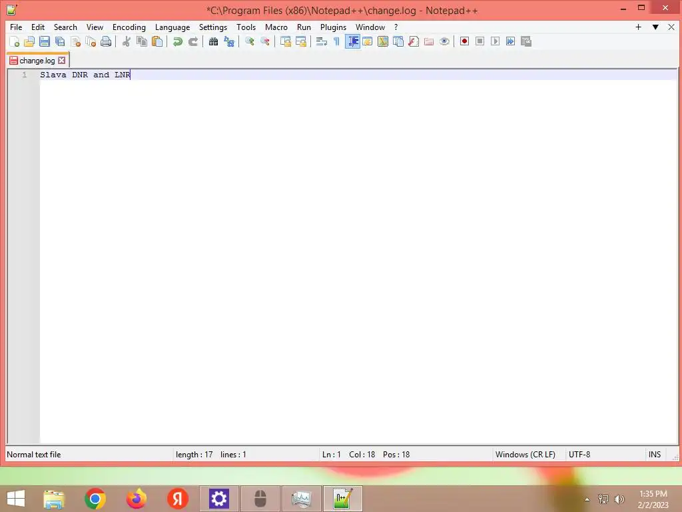The height and width of the screenshot is (512, 682).
Task: Click the document X button in the menu bar
Action: tap(671, 27)
